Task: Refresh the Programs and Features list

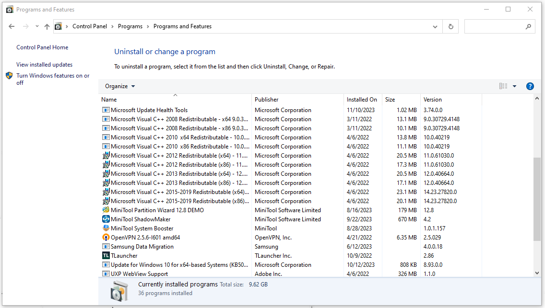Action: tap(451, 26)
